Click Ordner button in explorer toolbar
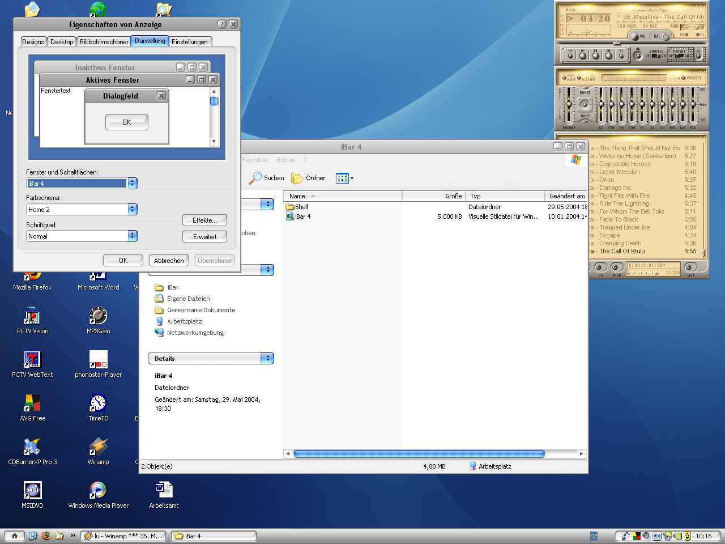The image size is (725, 544). point(309,178)
